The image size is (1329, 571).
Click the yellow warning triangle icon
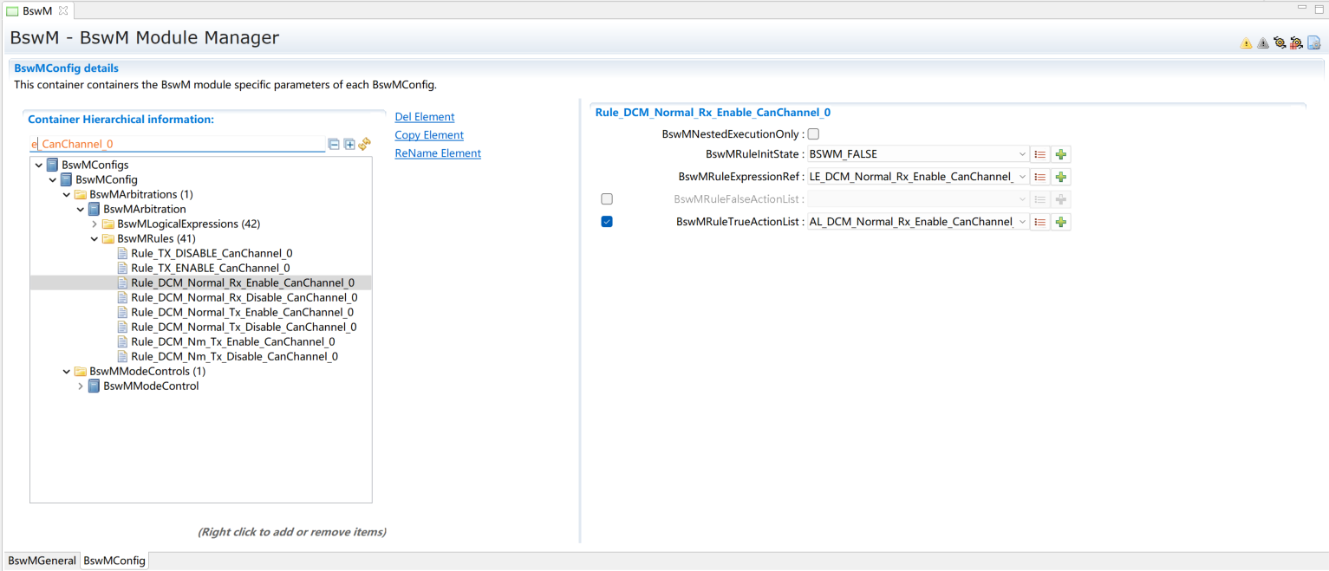click(x=1246, y=43)
